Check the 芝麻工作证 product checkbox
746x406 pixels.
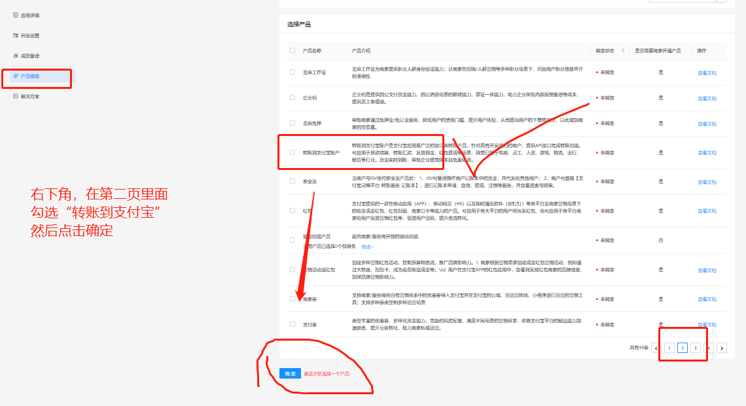[293, 72]
